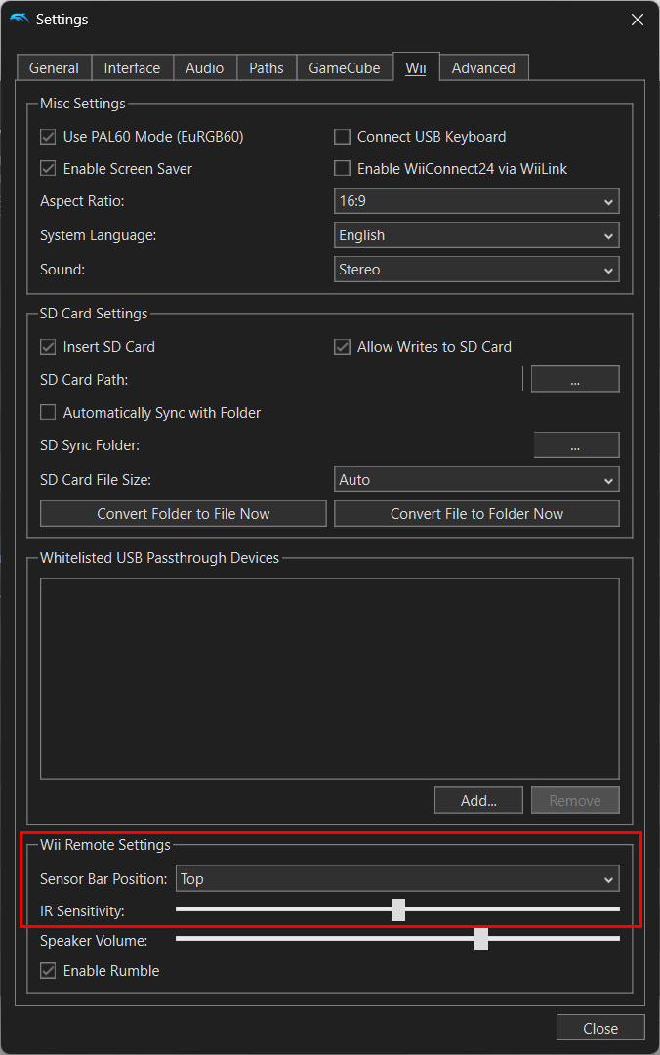Open the SD Card File Size dropdown

click(x=476, y=480)
